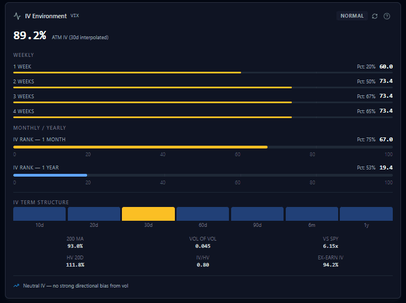Click the IV RANK — 1 YEAR label

click(x=36, y=168)
